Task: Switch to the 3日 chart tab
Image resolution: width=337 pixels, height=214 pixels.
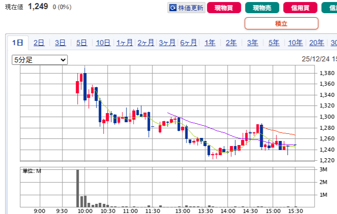Action: [60, 43]
